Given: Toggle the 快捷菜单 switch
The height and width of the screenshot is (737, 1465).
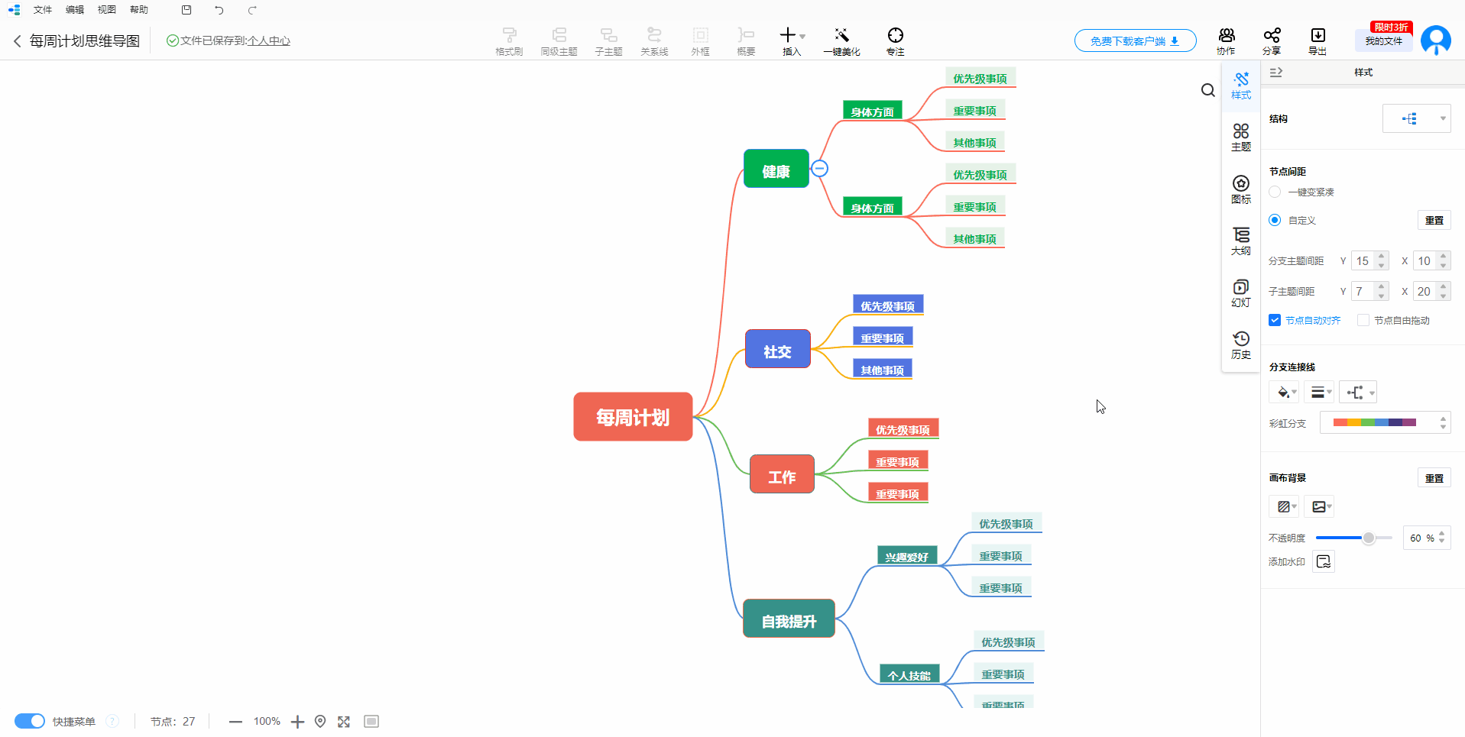Looking at the screenshot, I should (30, 721).
